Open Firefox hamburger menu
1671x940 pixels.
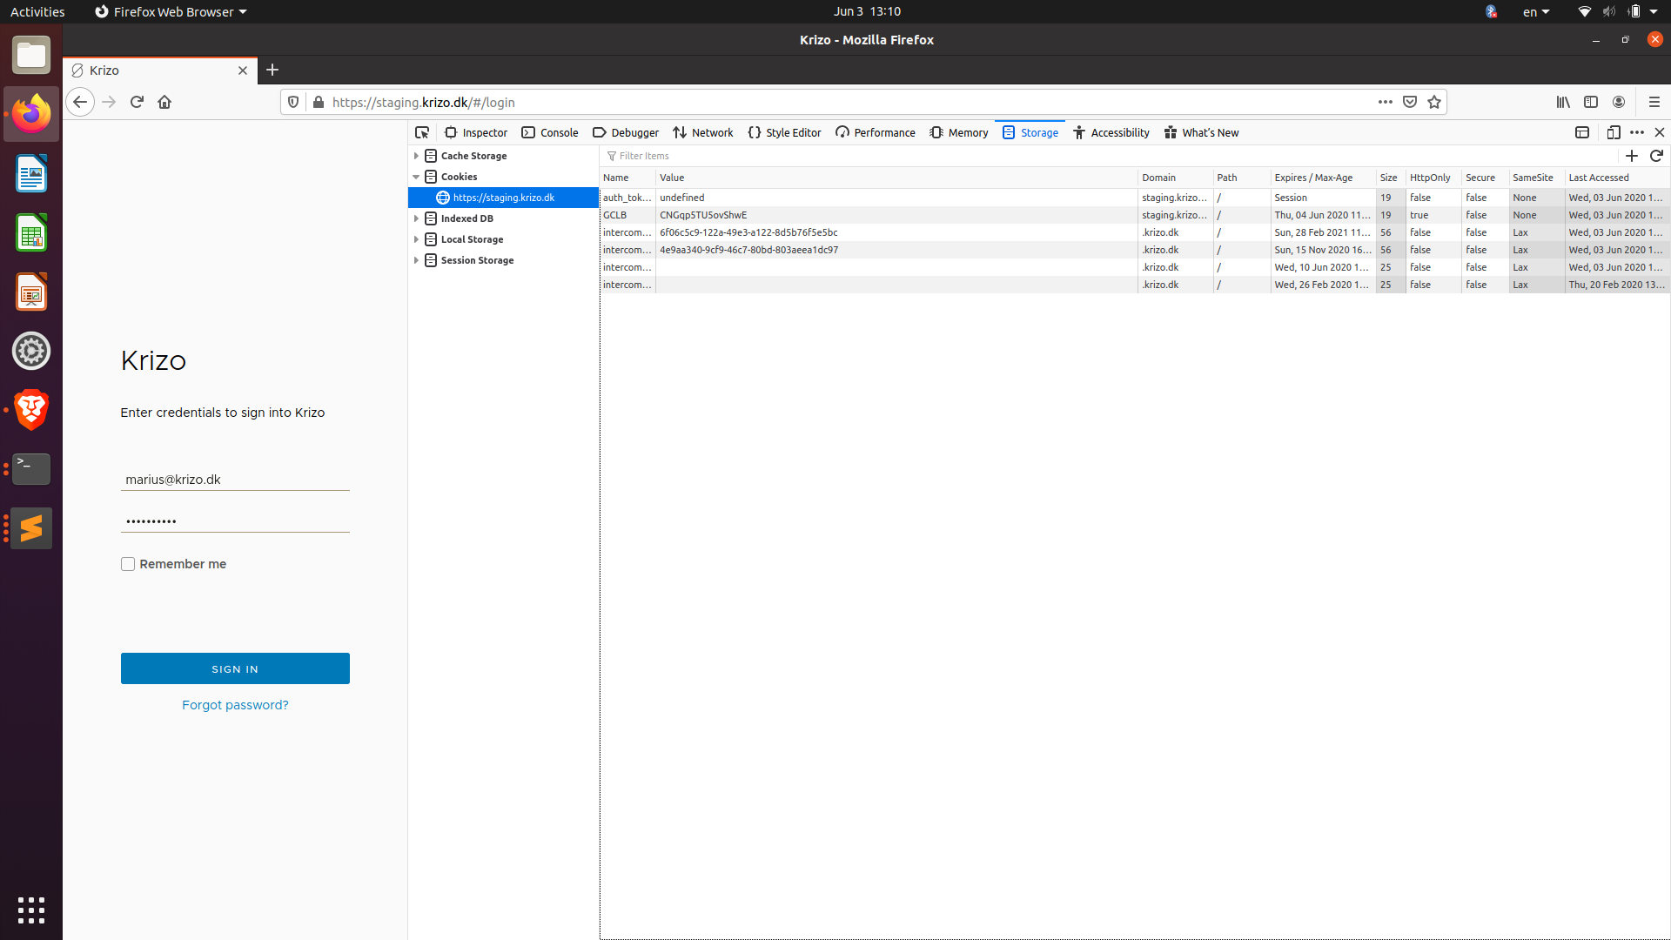(1654, 102)
